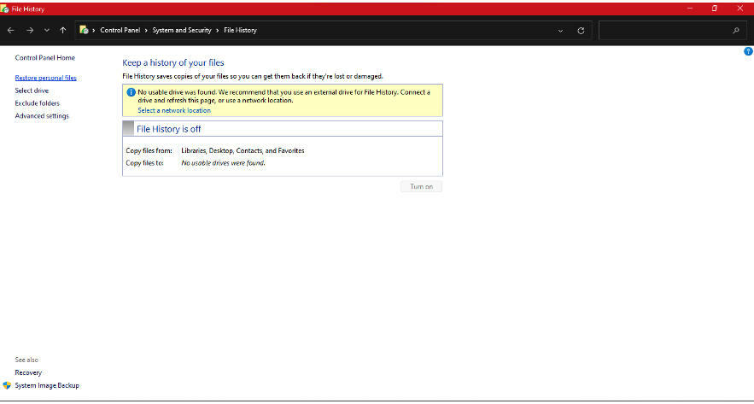Go forward using the forward arrow
Viewport: 754px width, 404px height.
click(x=30, y=30)
